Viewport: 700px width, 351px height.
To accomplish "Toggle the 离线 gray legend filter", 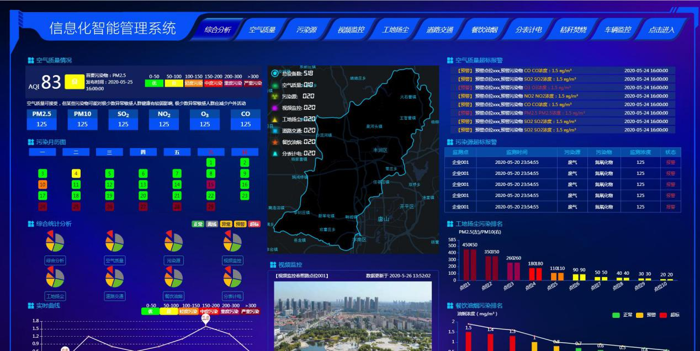I will (x=211, y=224).
